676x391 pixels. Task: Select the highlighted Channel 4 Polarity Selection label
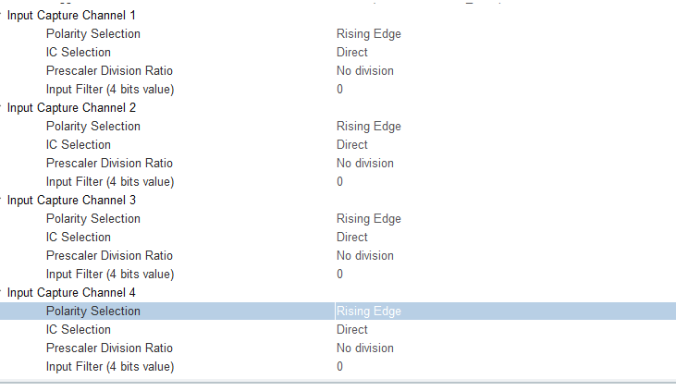[x=93, y=312]
